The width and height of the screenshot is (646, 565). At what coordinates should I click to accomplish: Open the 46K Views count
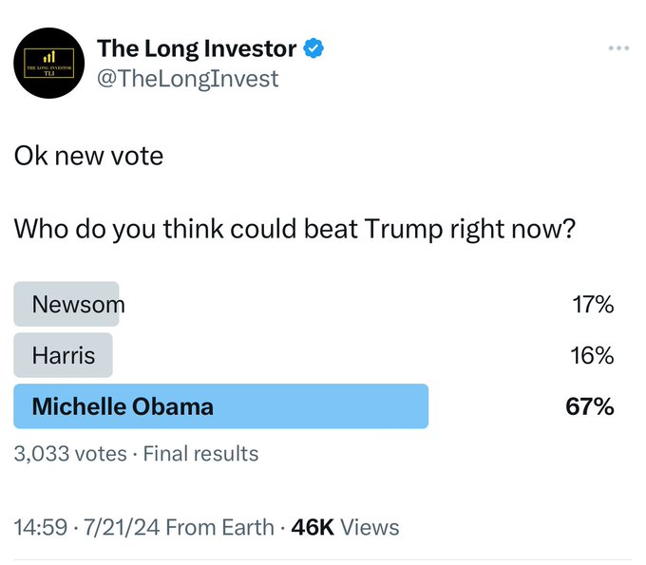(346, 527)
